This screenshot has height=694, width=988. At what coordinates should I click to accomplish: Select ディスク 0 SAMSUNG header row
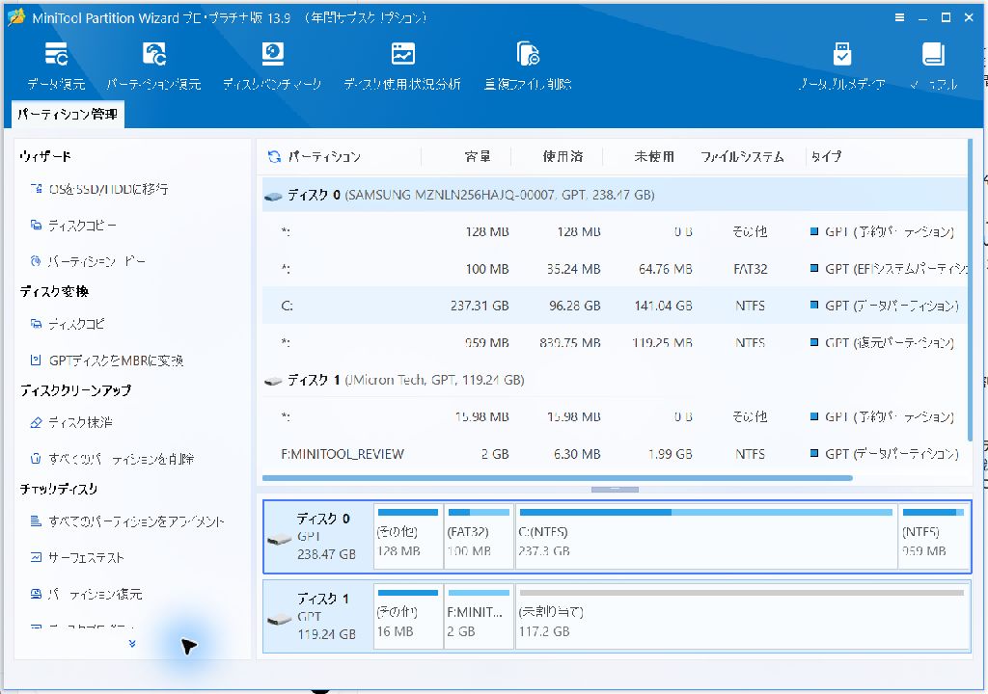(x=615, y=196)
